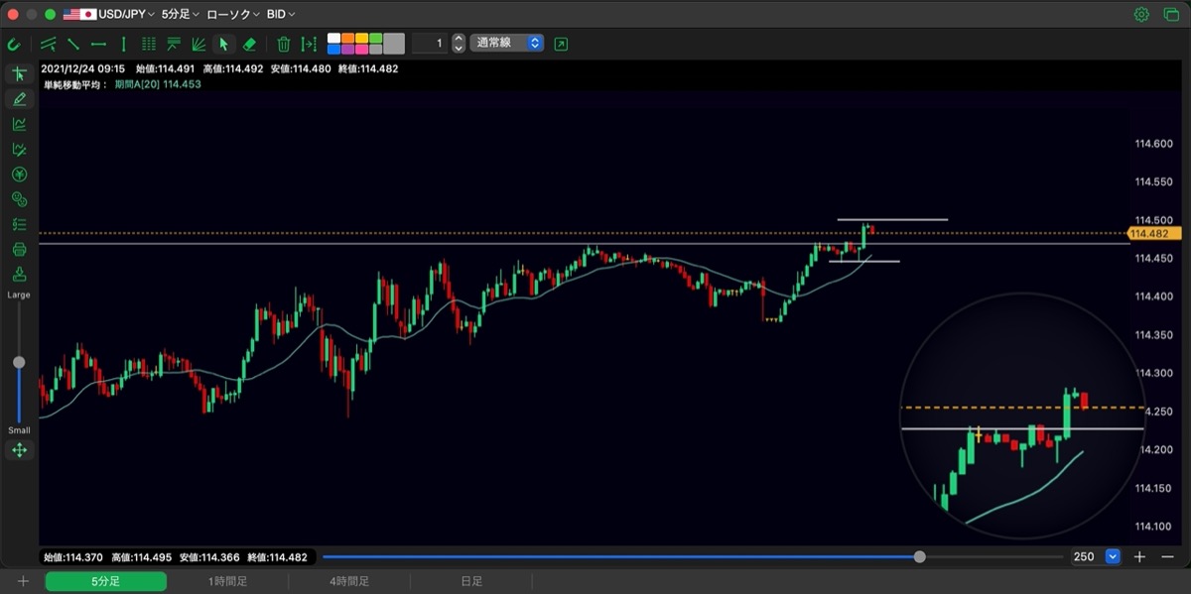Open the USD/JPY currency pair dropdown

coord(108,14)
